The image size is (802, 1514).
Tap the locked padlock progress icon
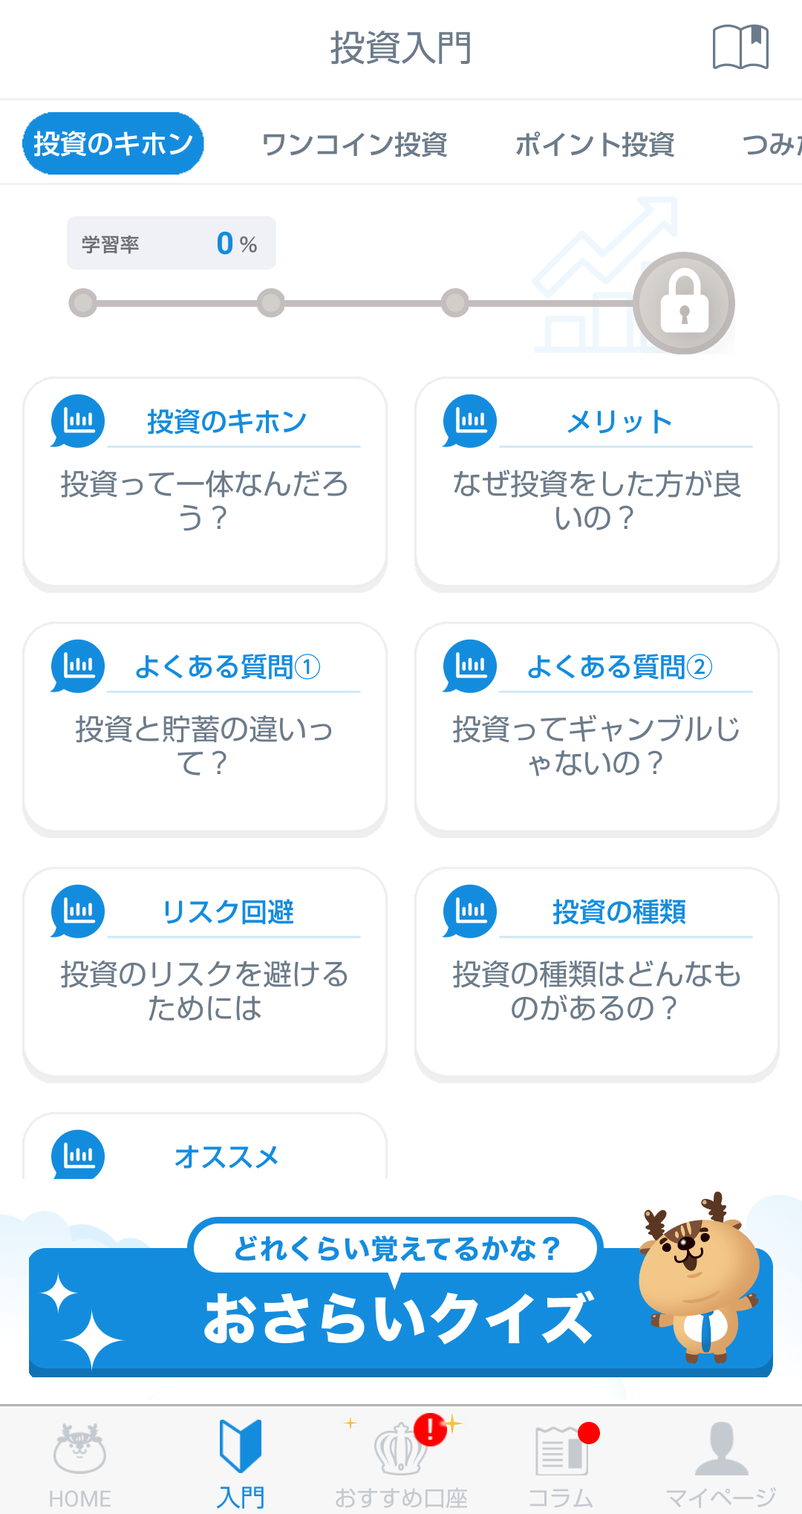(684, 303)
